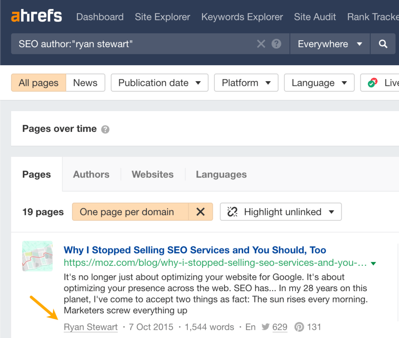Image resolution: width=399 pixels, height=338 pixels.
Task: Click the search magnifying glass icon
Action: [x=383, y=44]
